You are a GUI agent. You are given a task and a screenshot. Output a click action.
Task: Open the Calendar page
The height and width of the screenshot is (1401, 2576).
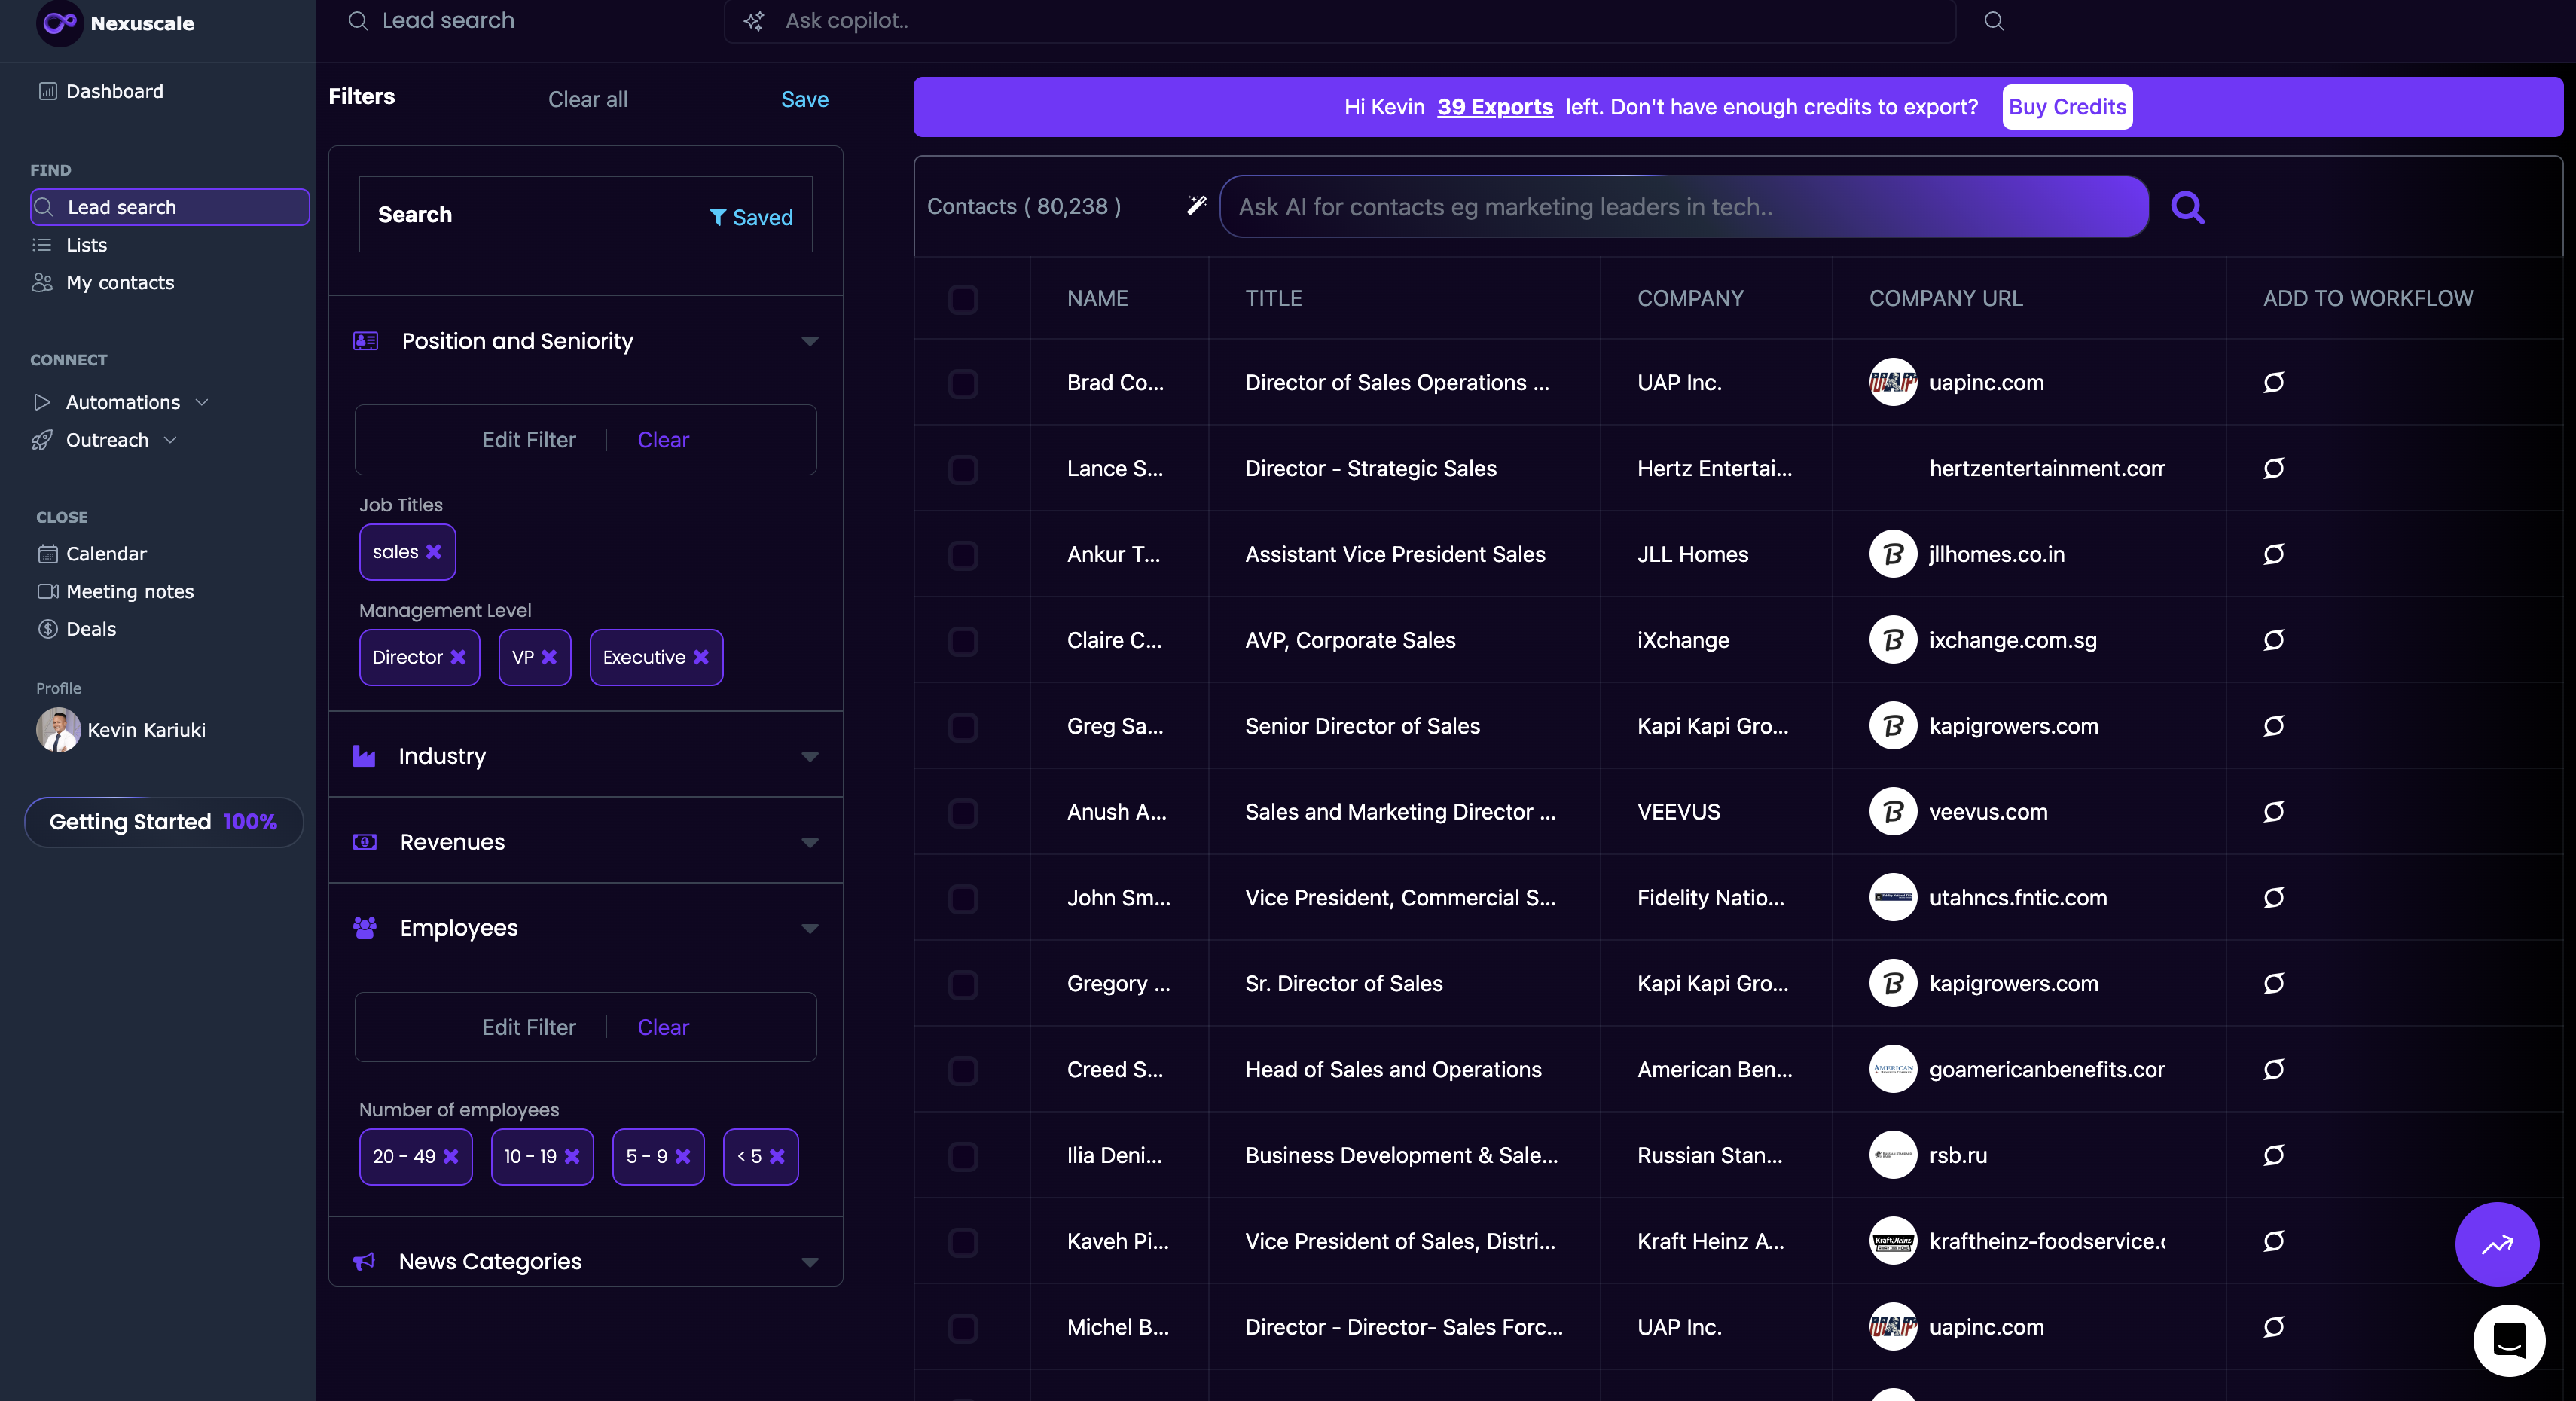(x=92, y=554)
